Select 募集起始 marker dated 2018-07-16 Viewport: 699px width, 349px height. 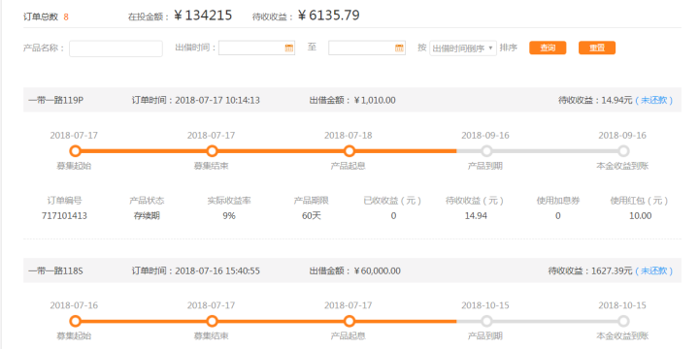click(76, 321)
